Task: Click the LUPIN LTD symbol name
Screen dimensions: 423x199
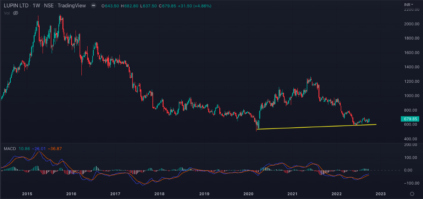Action: 16,6
